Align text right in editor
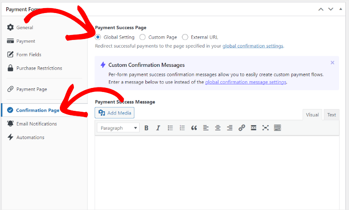 tap(230, 128)
